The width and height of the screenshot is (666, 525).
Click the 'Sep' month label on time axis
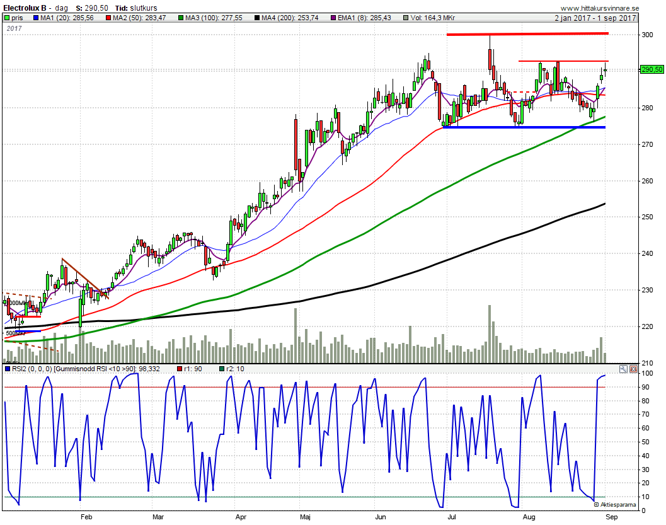[x=612, y=517]
